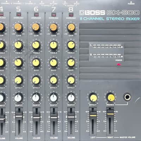Grab the channel 6 VOLUME fader cap

point(36,117)
